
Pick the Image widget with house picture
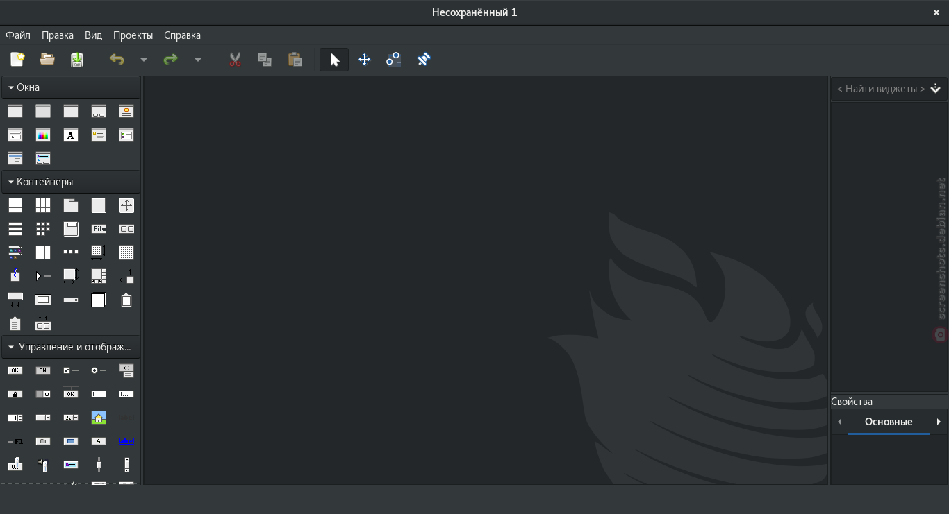(99, 418)
